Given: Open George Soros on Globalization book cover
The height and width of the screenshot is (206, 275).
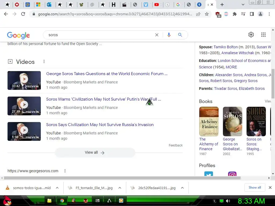Looking at the screenshot, I should 232,122.
